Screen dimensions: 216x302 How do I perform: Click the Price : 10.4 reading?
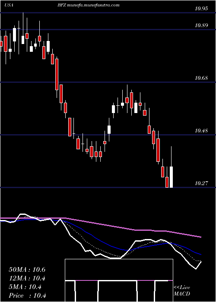[x=27, y=296]
